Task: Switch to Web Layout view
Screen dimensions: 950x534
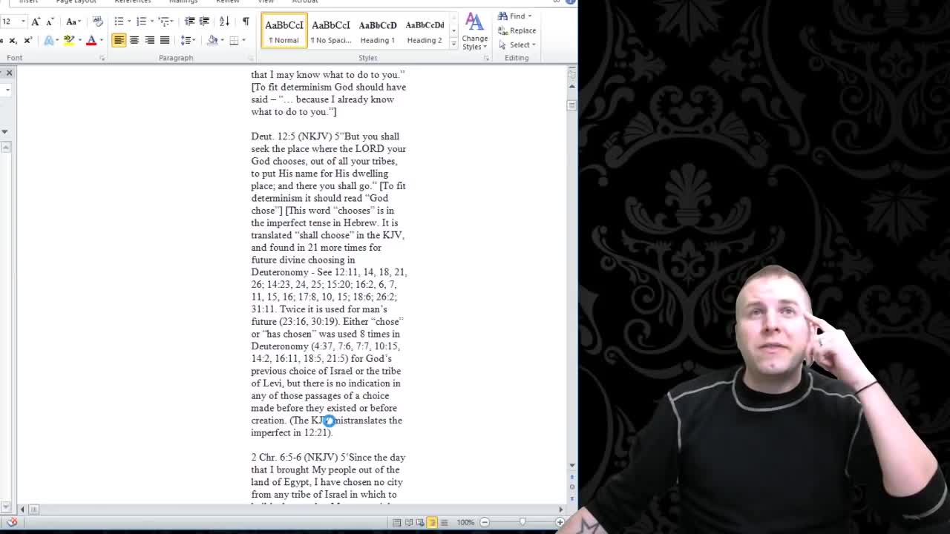Action: (x=420, y=522)
